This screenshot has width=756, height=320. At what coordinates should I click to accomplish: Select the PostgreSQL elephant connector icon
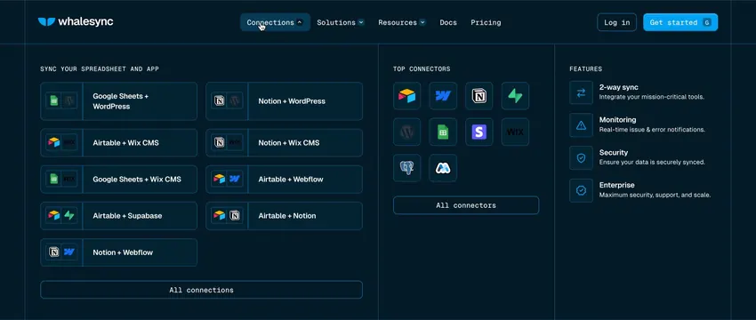click(407, 168)
